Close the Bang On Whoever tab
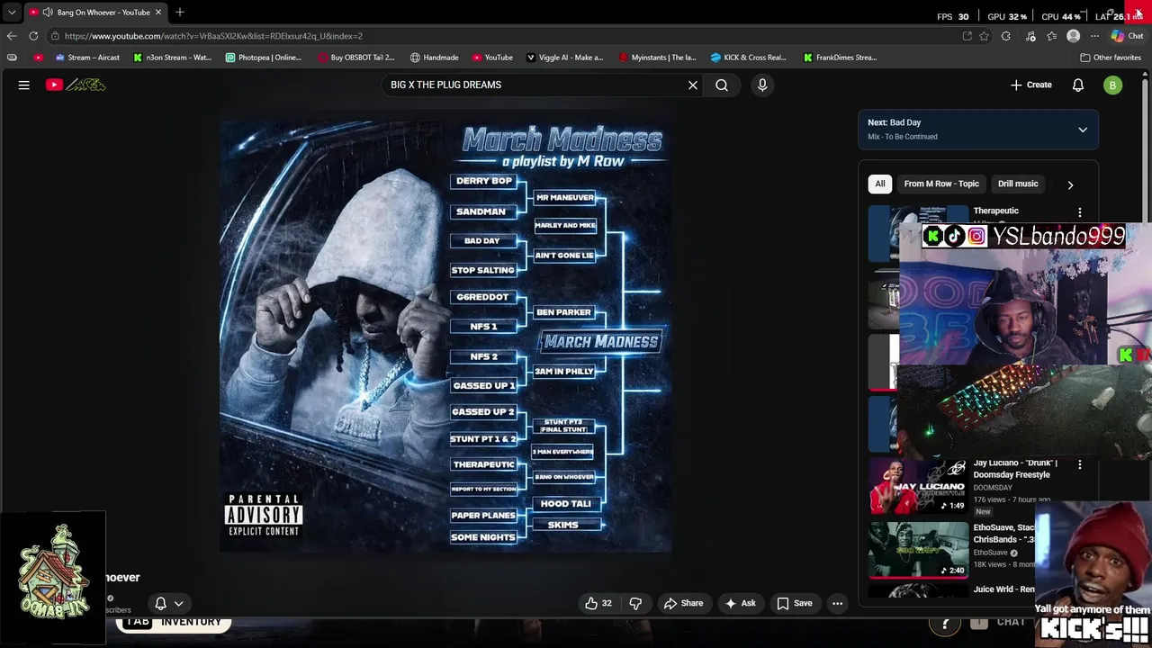This screenshot has width=1152, height=648. click(x=158, y=12)
